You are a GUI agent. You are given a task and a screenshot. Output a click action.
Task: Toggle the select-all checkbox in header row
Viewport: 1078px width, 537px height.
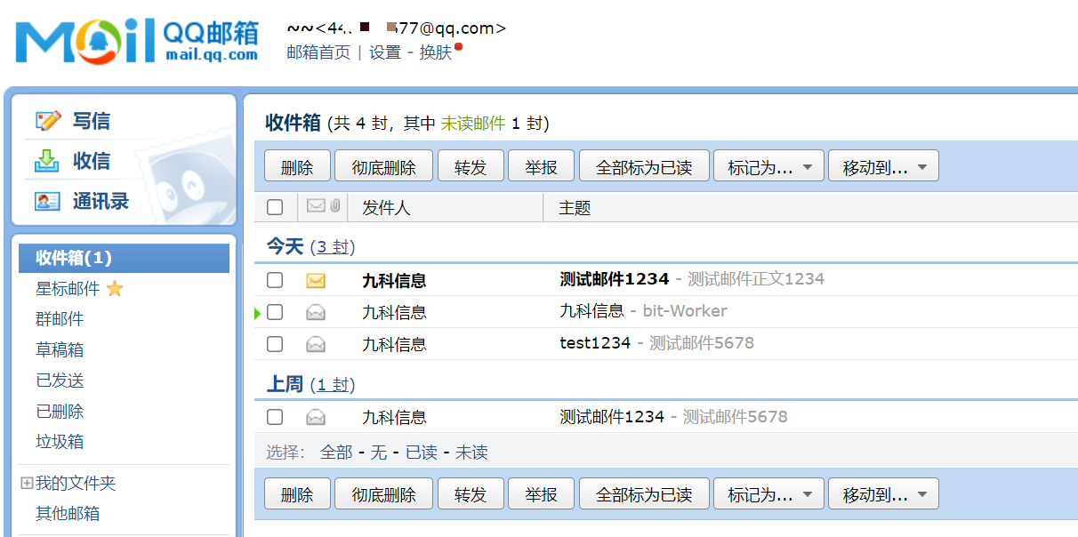click(x=275, y=207)
